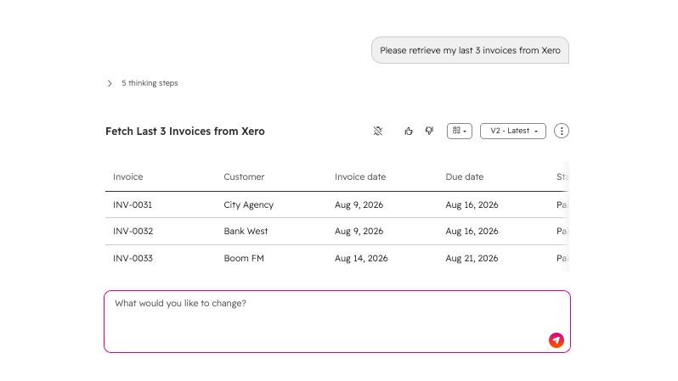This screenshot has width=678, height=381.
Task: Click the Invoice column header
Action: [x=128, y=176]
